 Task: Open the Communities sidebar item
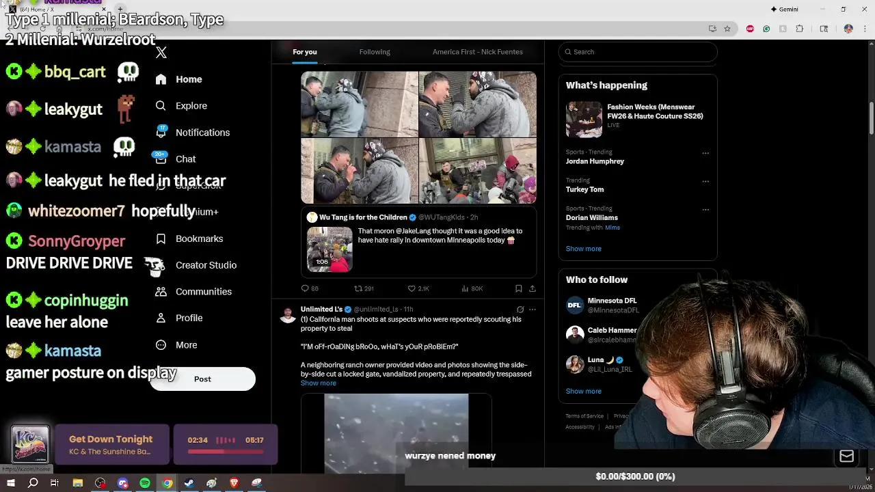coord(193,292)
